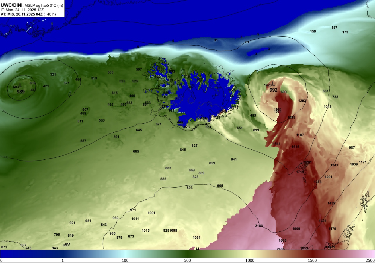Click the 795 height value

pos(57,235)
